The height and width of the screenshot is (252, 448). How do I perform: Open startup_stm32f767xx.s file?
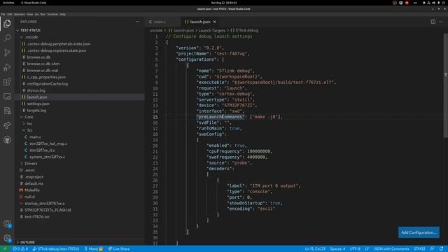(x=44, y=204)
